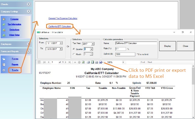Open the page setup icon
This screenshot has width=195, height=119.
tap(97, 62)
